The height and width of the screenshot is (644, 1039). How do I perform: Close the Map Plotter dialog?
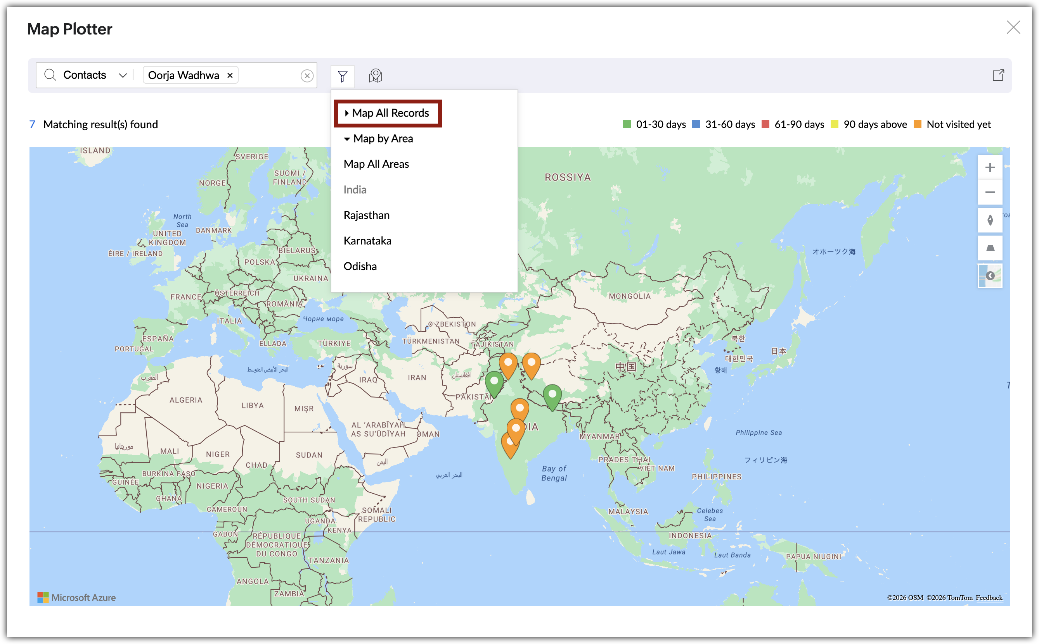click(1013, 27)
